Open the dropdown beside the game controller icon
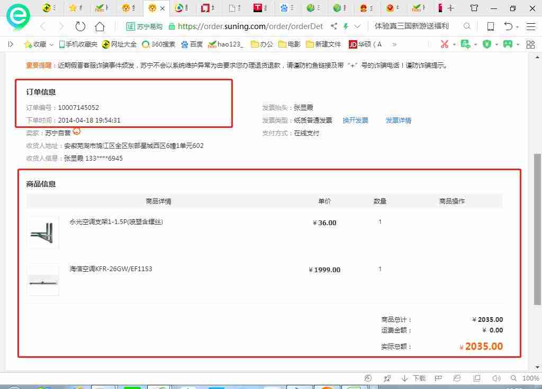 [518, 44]
